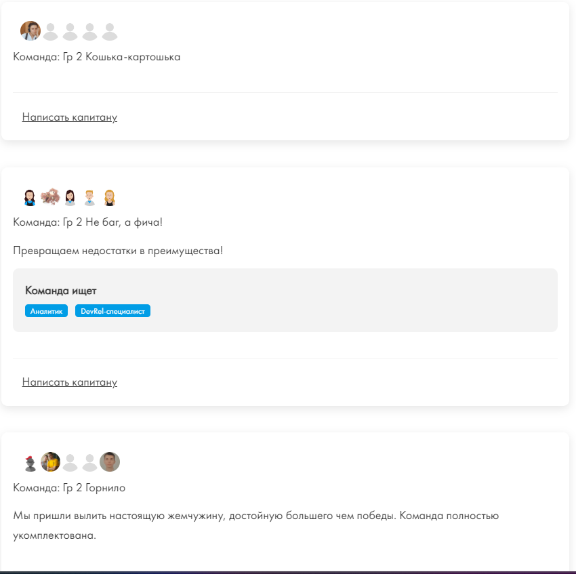Select the third woman avatar in Не баг team
The image size is (576, 574).
pyautogui.click(x=70, y=197)
